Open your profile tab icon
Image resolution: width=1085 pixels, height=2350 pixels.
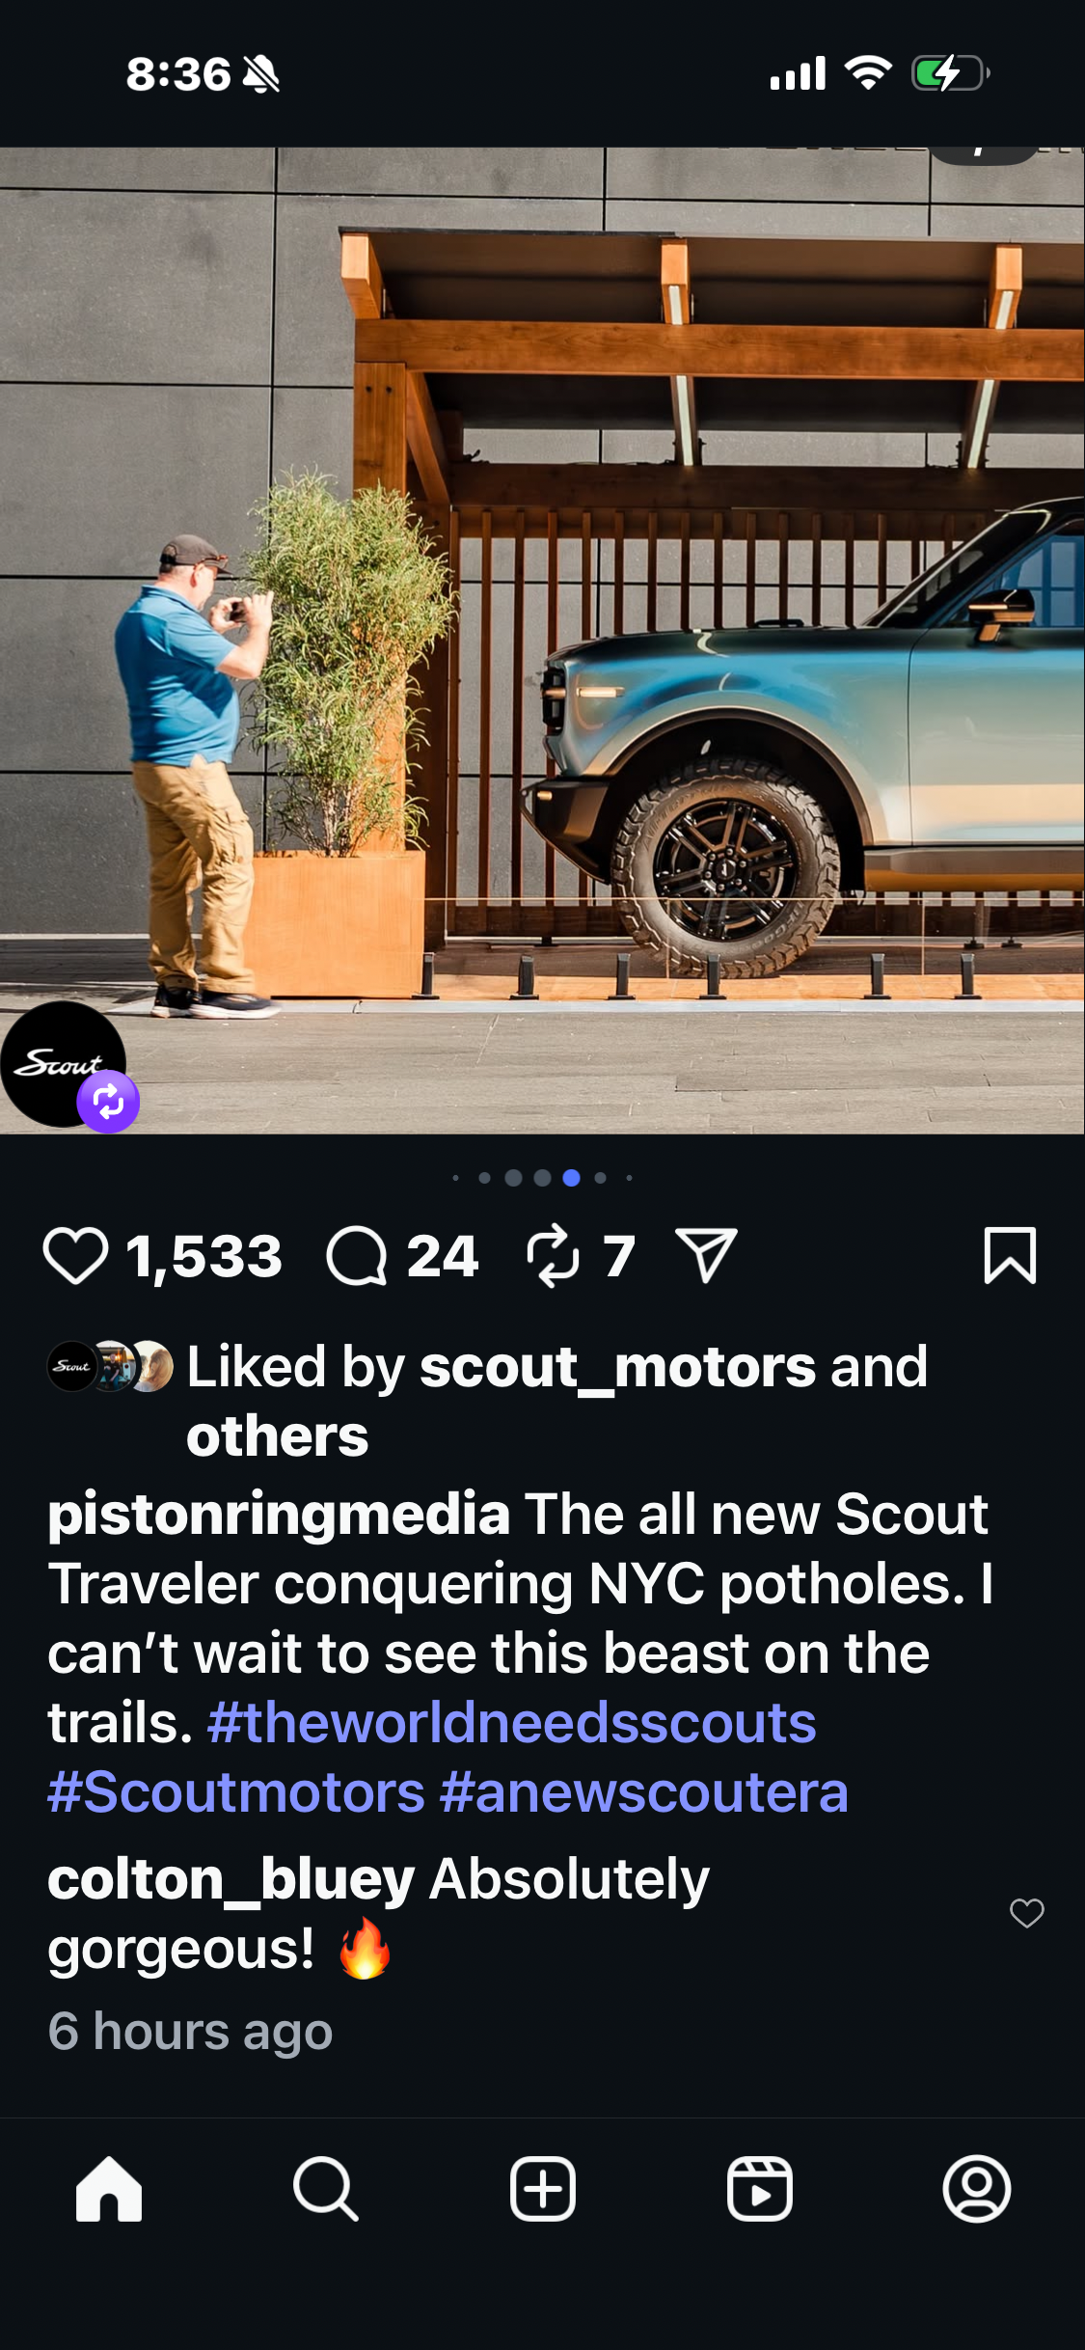pos(976,2189)
